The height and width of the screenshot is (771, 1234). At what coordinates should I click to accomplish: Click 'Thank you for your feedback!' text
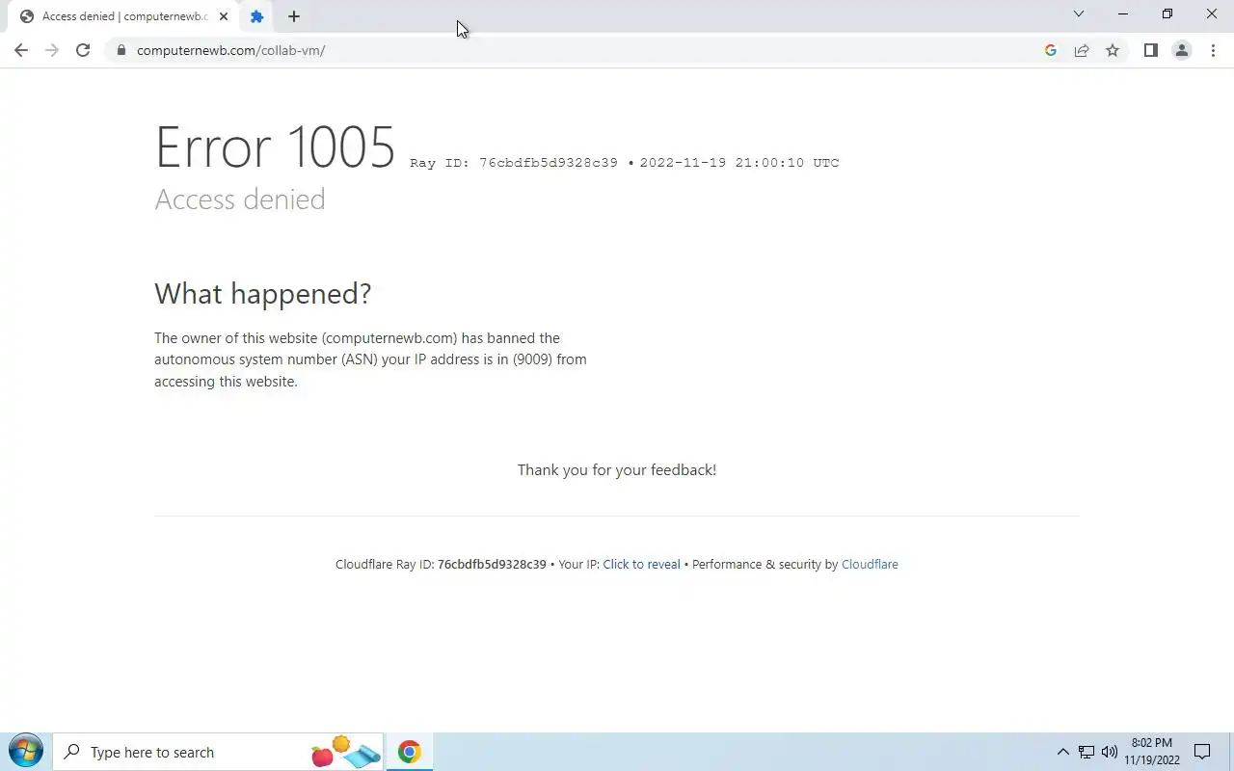(x=617, y=470)
